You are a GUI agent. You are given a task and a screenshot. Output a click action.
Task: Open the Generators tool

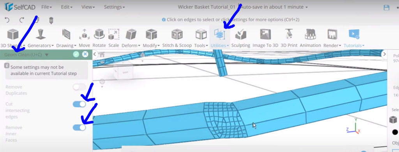click(41, 38)
